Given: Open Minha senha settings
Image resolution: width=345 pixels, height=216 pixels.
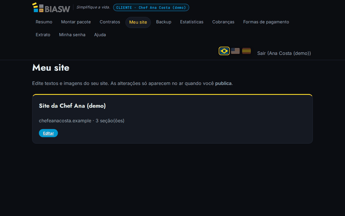Looking at the screenshot, I should [72, 35].
